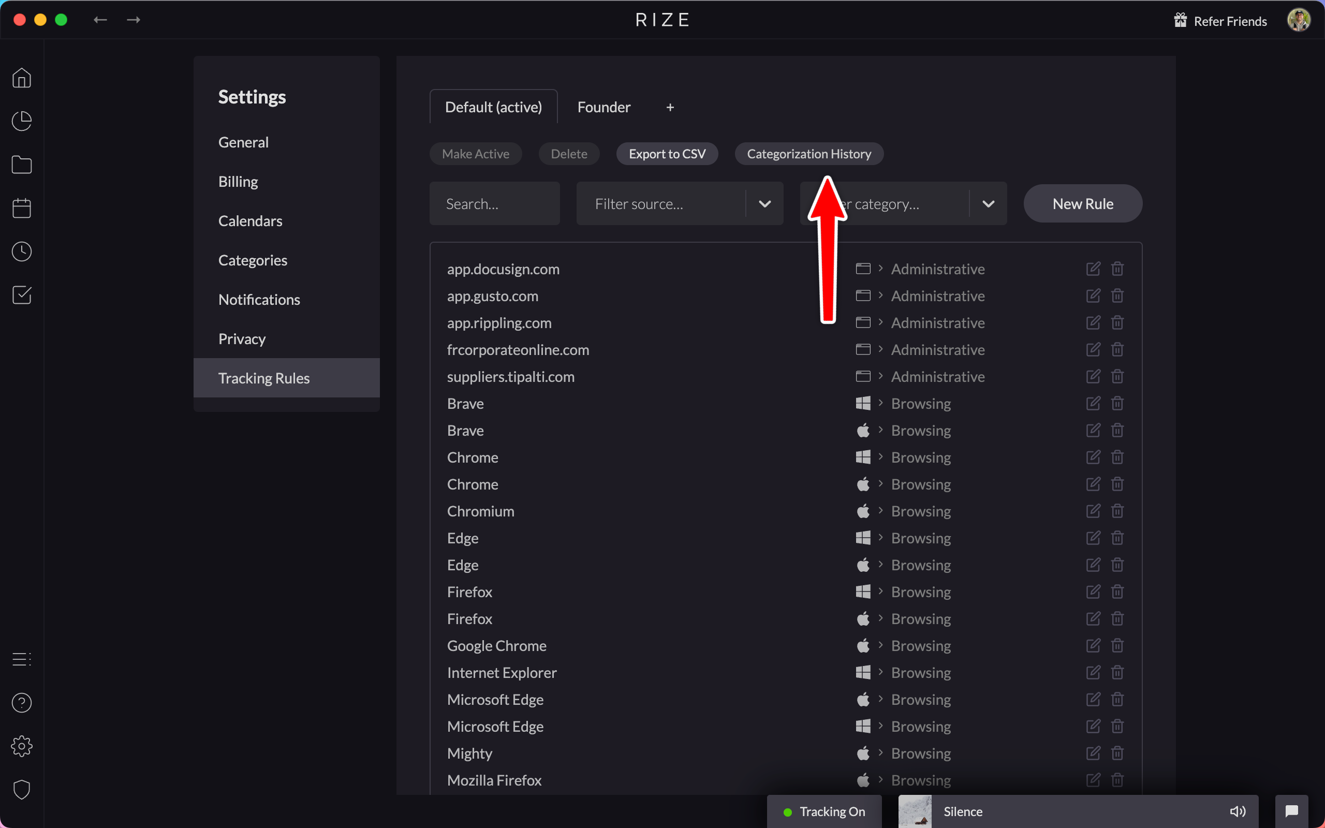This screenshot has width=1325, height=828.
Task: Delete the Mighty rule
Action: [x=1117, y=753]
